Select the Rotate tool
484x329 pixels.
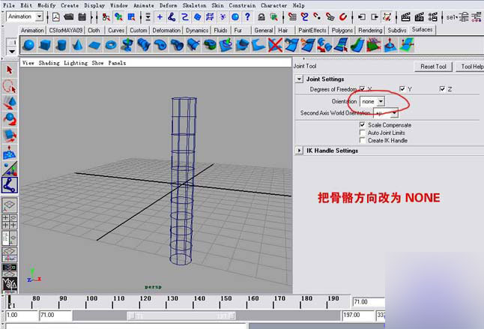[x=10, y=119]
